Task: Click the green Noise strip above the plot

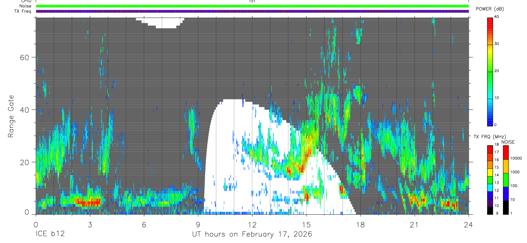Action: 252,6
